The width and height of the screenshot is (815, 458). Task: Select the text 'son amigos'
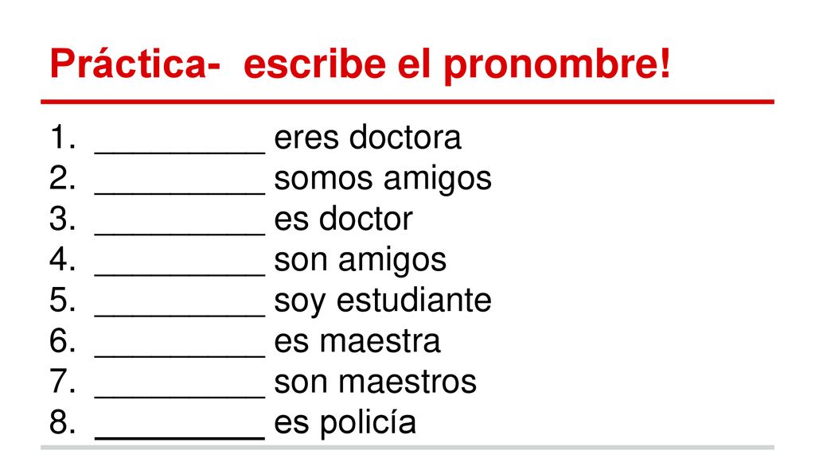pyautogui.click(x=361, y=260)
